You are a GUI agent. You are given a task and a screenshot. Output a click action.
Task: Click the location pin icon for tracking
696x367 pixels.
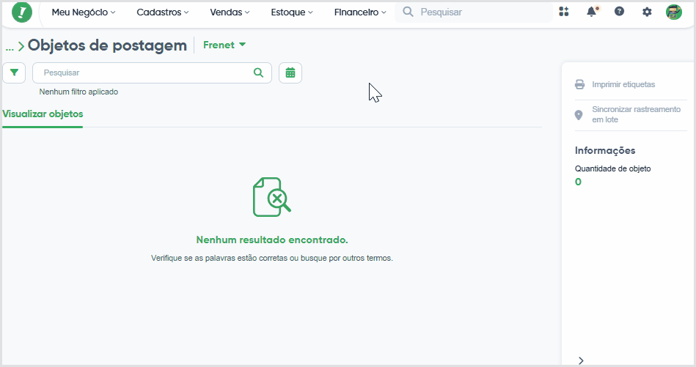(579, 115)
